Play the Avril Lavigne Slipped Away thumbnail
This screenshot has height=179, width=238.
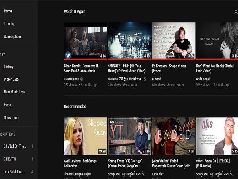pyautogui.click(x=86, y=136)
